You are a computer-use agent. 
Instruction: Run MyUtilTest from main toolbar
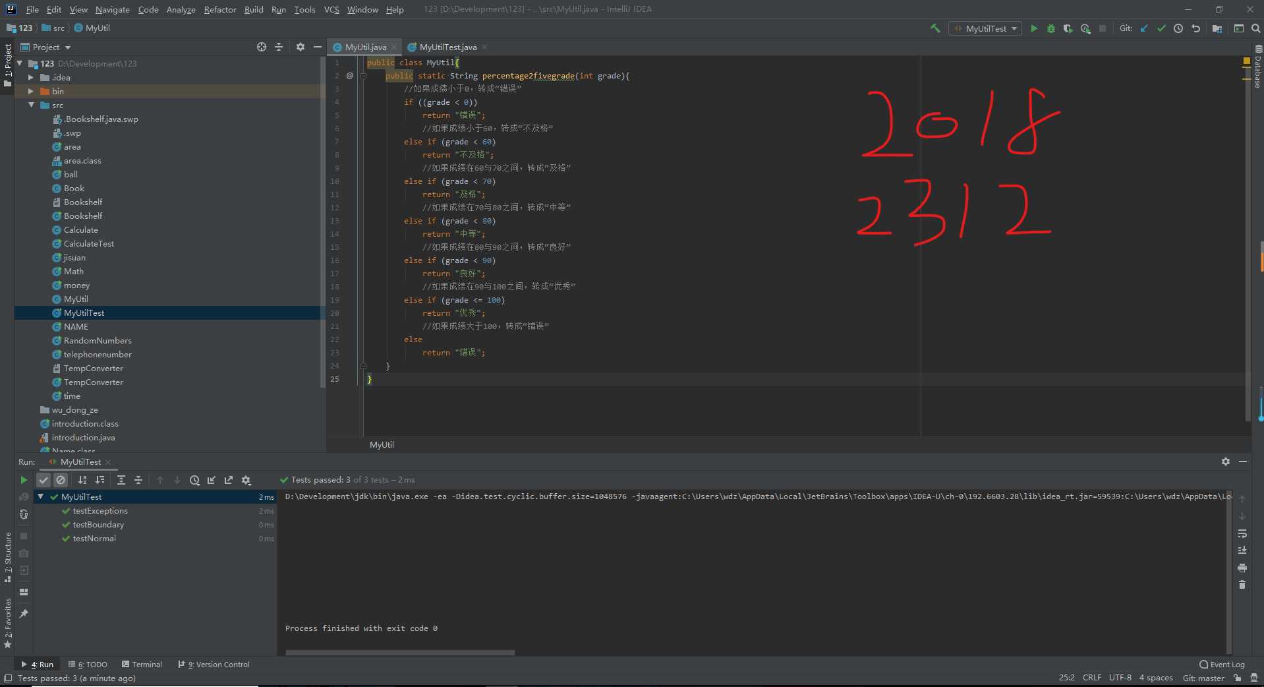(1034, 28)
